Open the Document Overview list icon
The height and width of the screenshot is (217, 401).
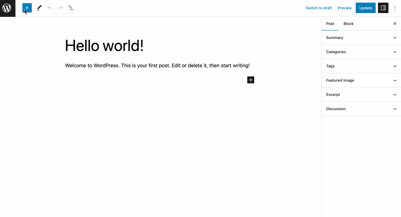point(71,8)
